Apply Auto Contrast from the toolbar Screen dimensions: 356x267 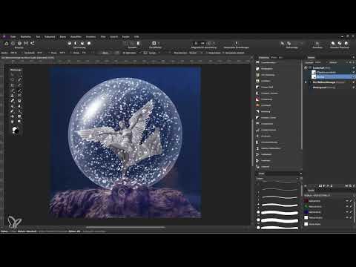point(76,43)
